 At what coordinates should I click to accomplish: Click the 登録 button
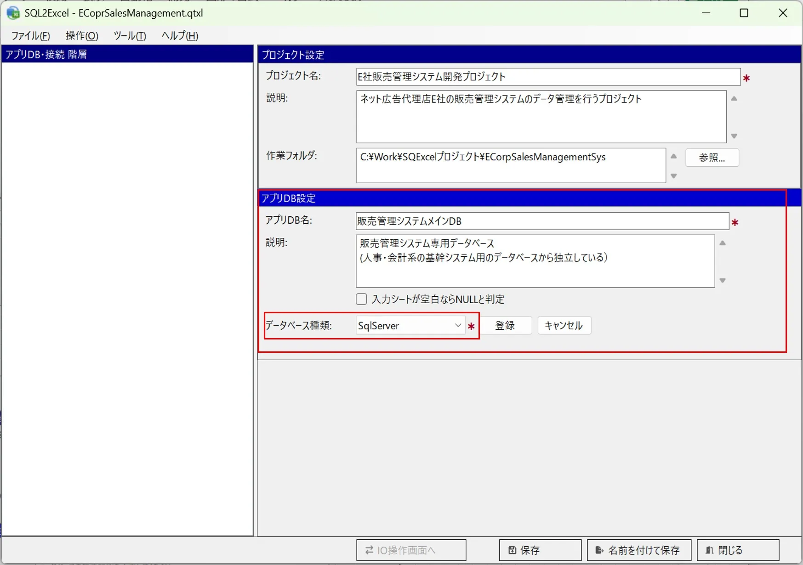[x=505, y=325]
